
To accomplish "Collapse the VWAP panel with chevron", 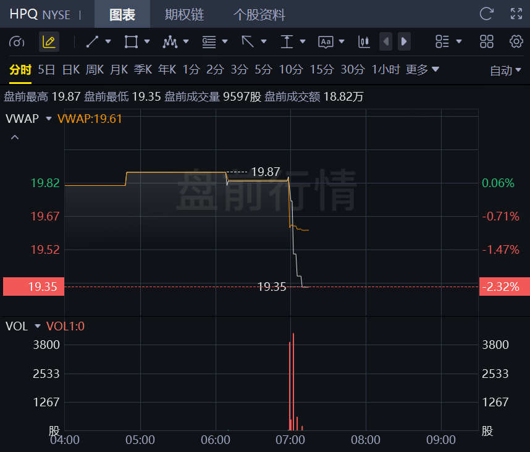I will (x=15, y=137).
